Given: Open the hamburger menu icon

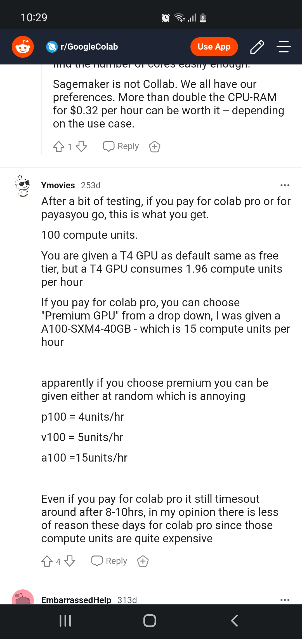Looking at the screenshot, I should tap(283, 47).
